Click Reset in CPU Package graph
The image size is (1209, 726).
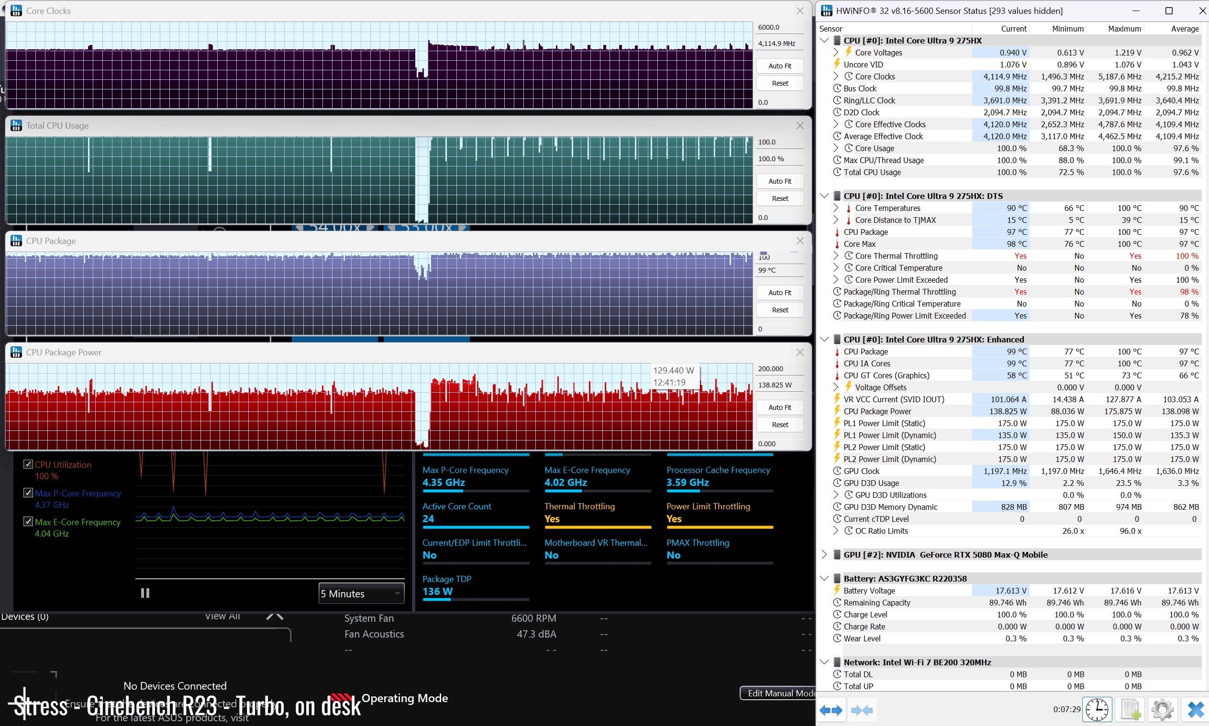click(x=780, y=310)
